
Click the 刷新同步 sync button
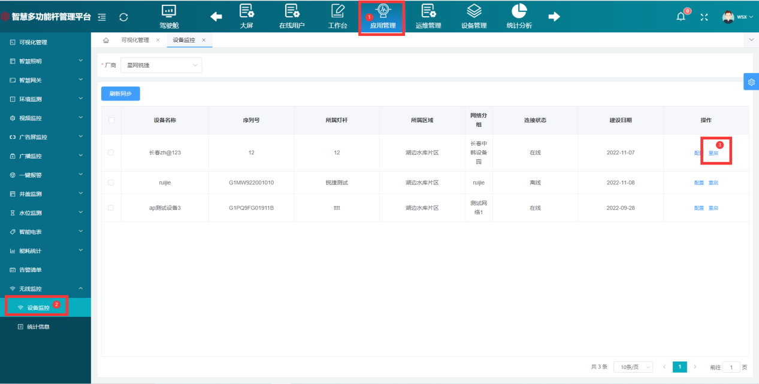(120, 93)
